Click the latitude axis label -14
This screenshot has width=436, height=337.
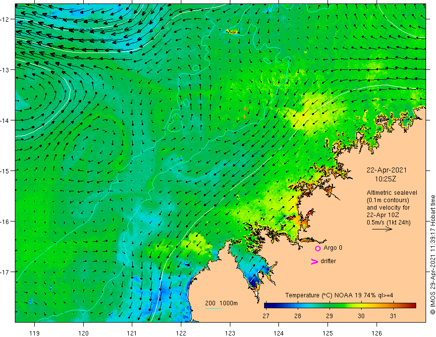(4, 120)
